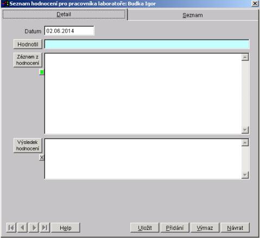Go to previous record arrow button
The width and height of the screenshot is (260, 238).
pos(22,228)
